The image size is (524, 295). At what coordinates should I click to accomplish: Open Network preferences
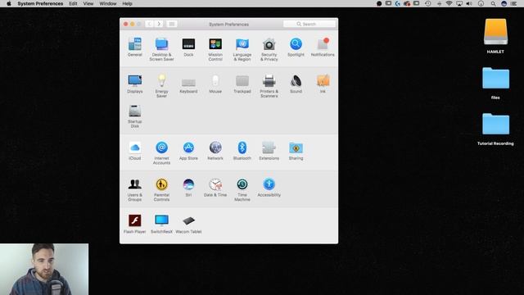point(215,151)
